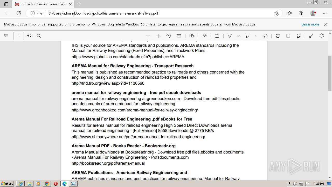Open the table of contents sidebar
Viewport: 332px width, 187px height.
(x=6, y=36)
